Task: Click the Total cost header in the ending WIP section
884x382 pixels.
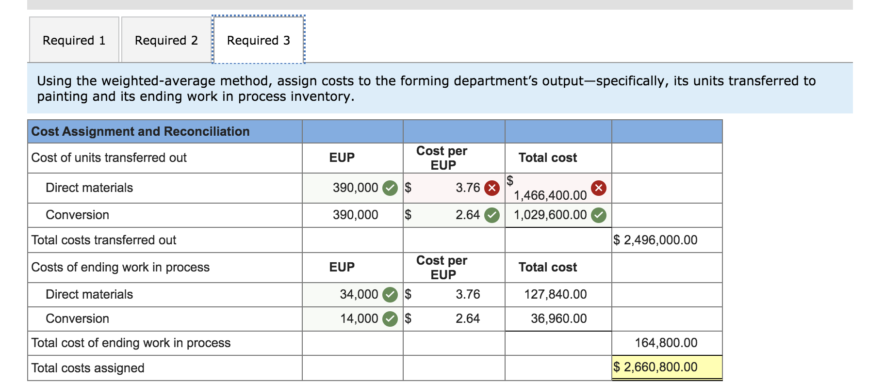Action: [x=548, y=267]
